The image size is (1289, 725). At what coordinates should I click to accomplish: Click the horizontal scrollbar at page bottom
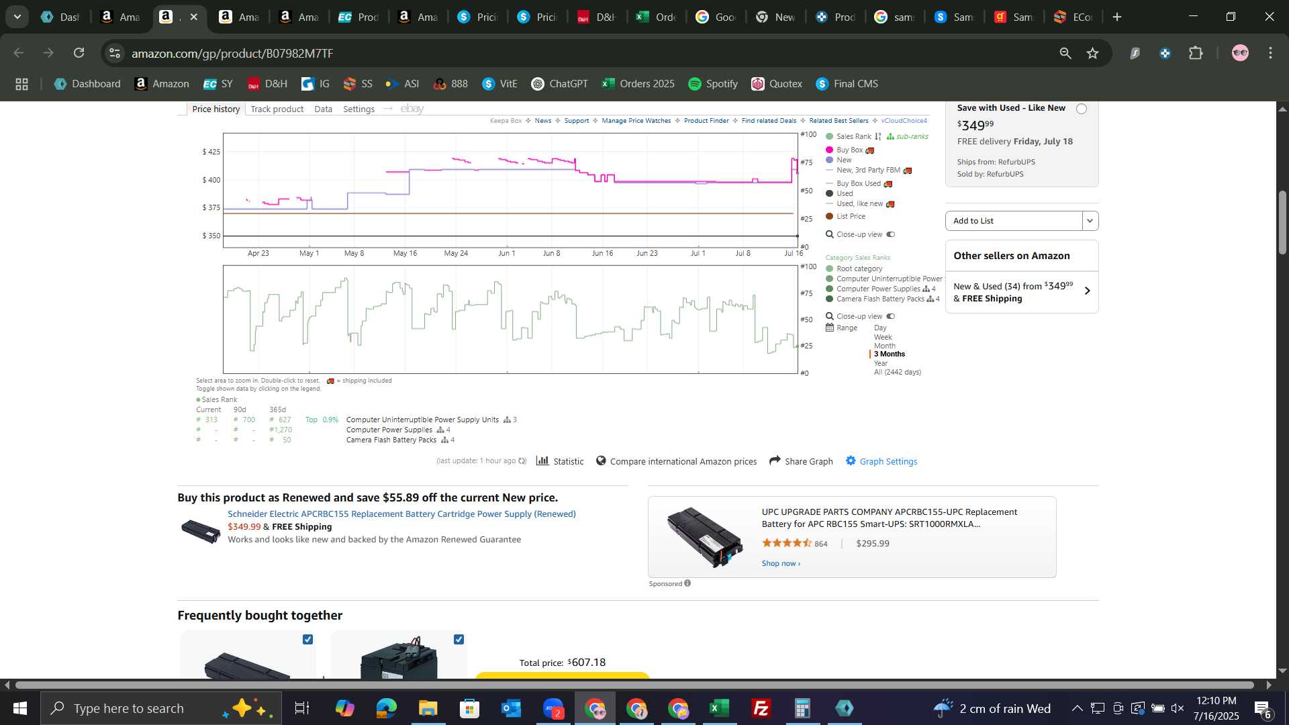click(634, 685)
